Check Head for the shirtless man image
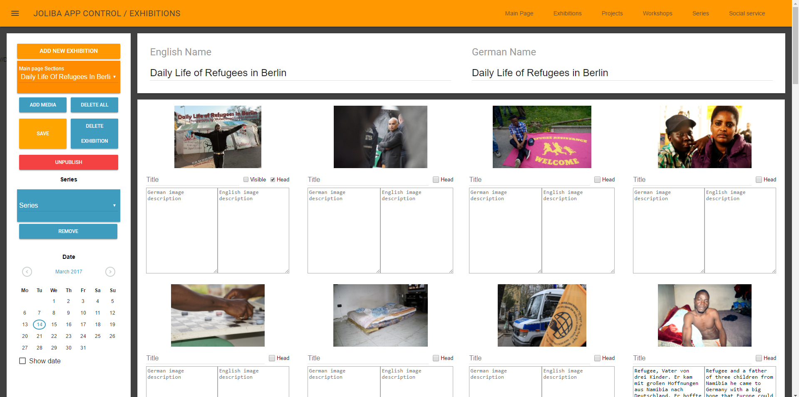The image size is (799, 397). coord(759,358)
